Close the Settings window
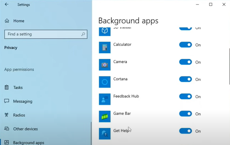The width and height of the screenshot is (230, 145). (x=224, y=4)
